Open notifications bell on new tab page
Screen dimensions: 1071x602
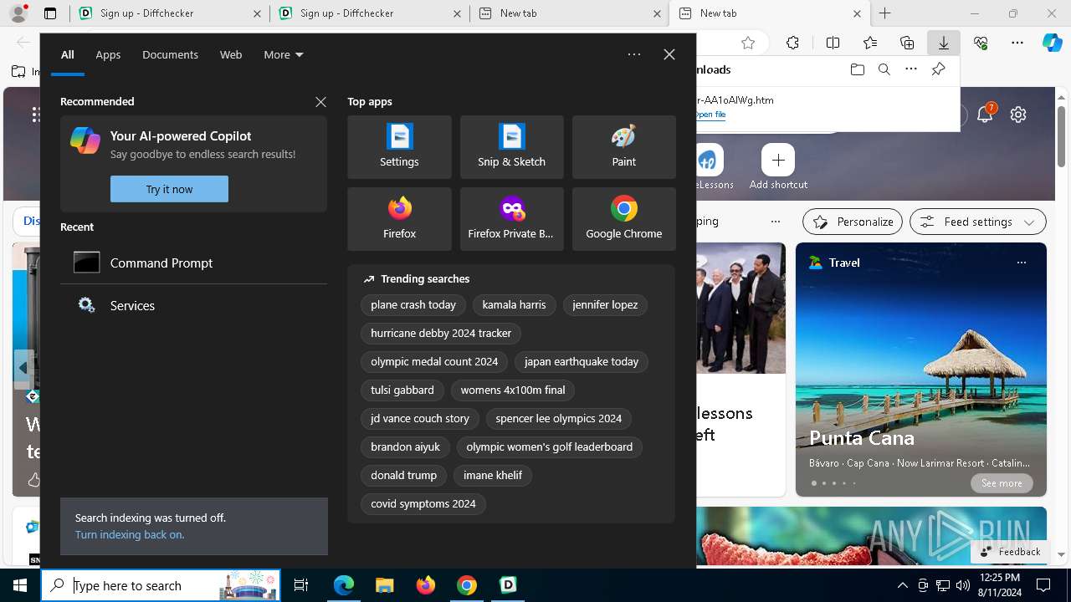click(985, 115)
